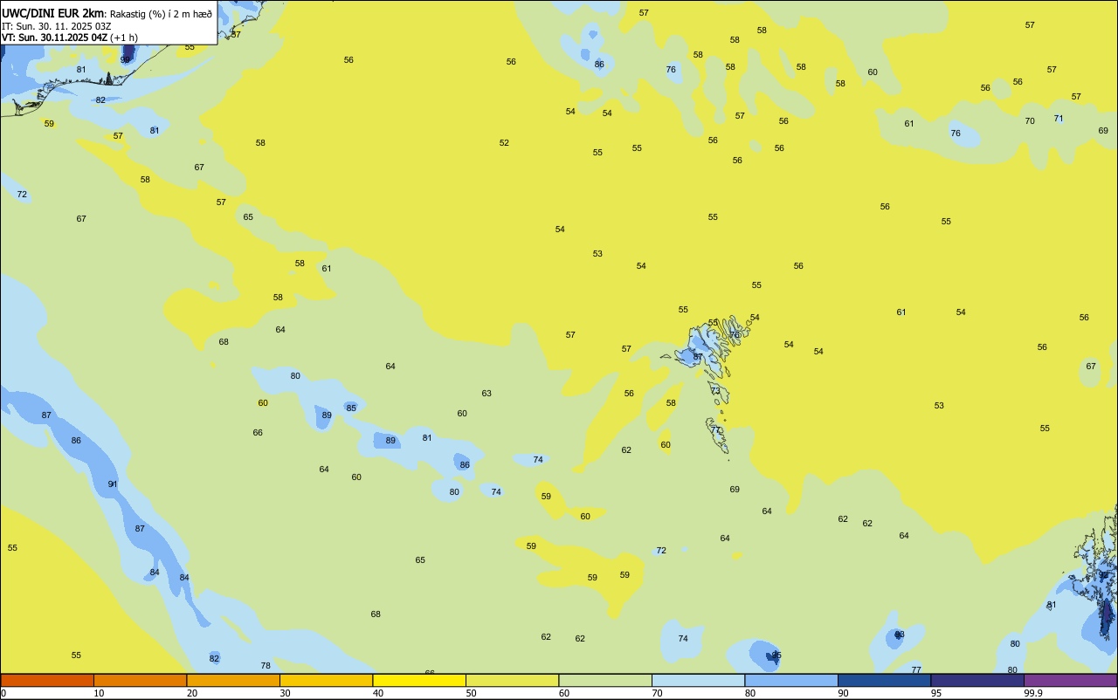Click the value '73' on the Faroe Islands
Viewport: 1118px width, 700px height.
coord(715,391)
